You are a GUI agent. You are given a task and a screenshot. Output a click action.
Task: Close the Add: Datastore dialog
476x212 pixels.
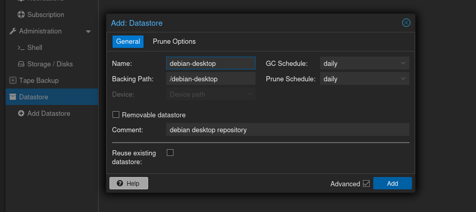pyautogui.click(x=406, y=23)
